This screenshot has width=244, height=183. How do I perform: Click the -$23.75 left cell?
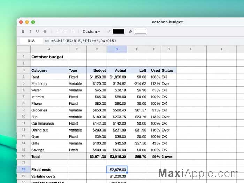137,117
